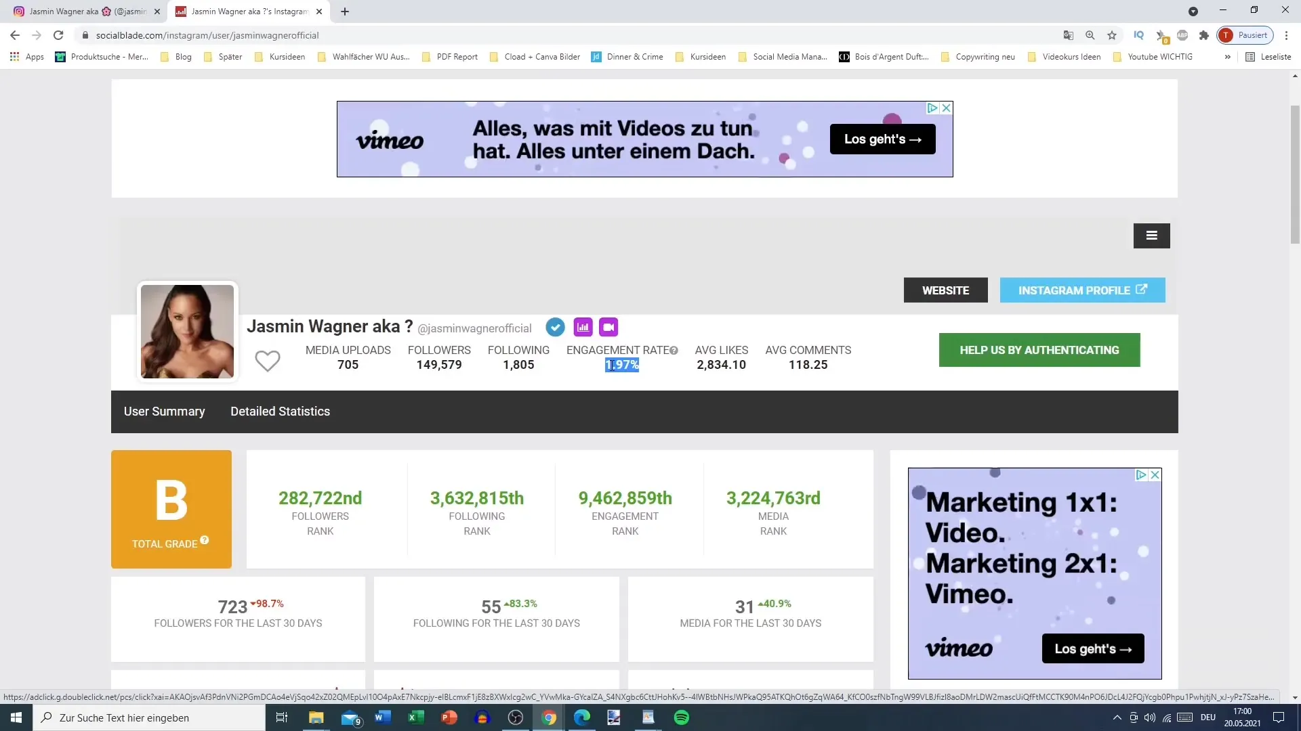Open PowerPoint from the taskbar
This screenshot has height=731, width=1301.
click(449, 717)
